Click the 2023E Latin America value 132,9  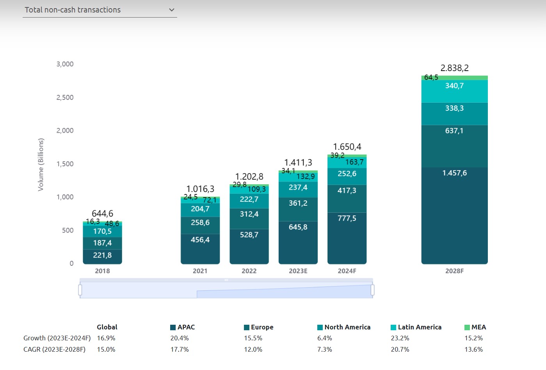click(x=306, y=176)
